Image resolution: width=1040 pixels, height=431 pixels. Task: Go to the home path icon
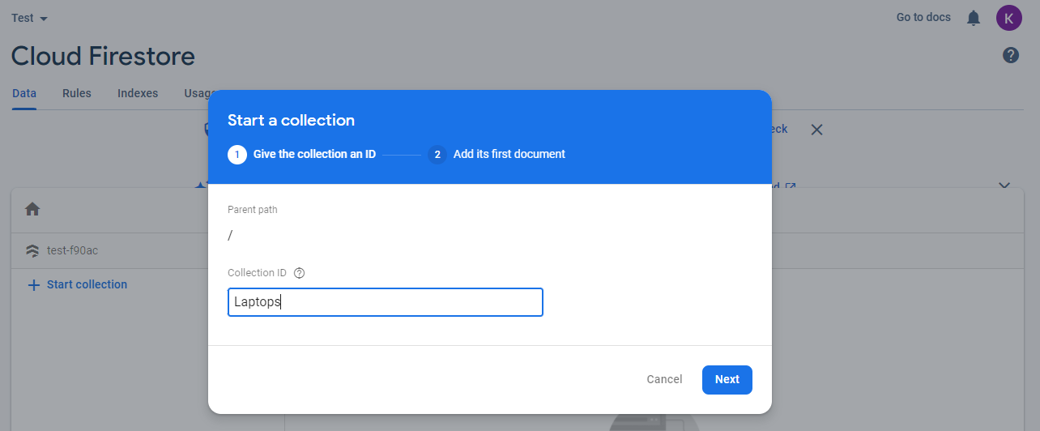(x=32, y=209)
